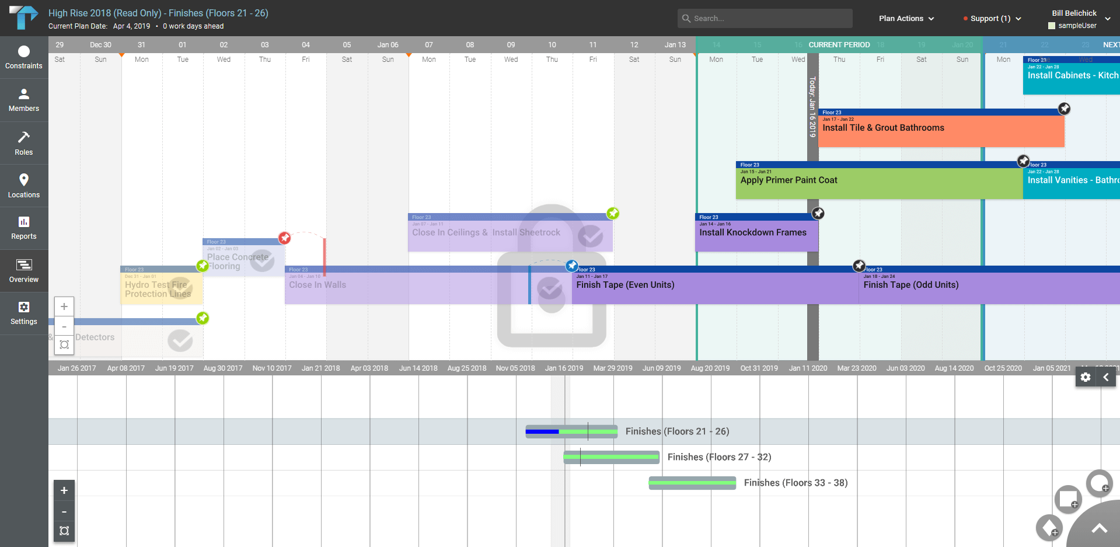Open the Members panel

click(x=24, y=99)
